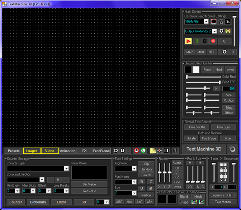
Task: Open the Output to Monitor 2 dropdown
Action: pyautogui.click(x=214, y=31)
